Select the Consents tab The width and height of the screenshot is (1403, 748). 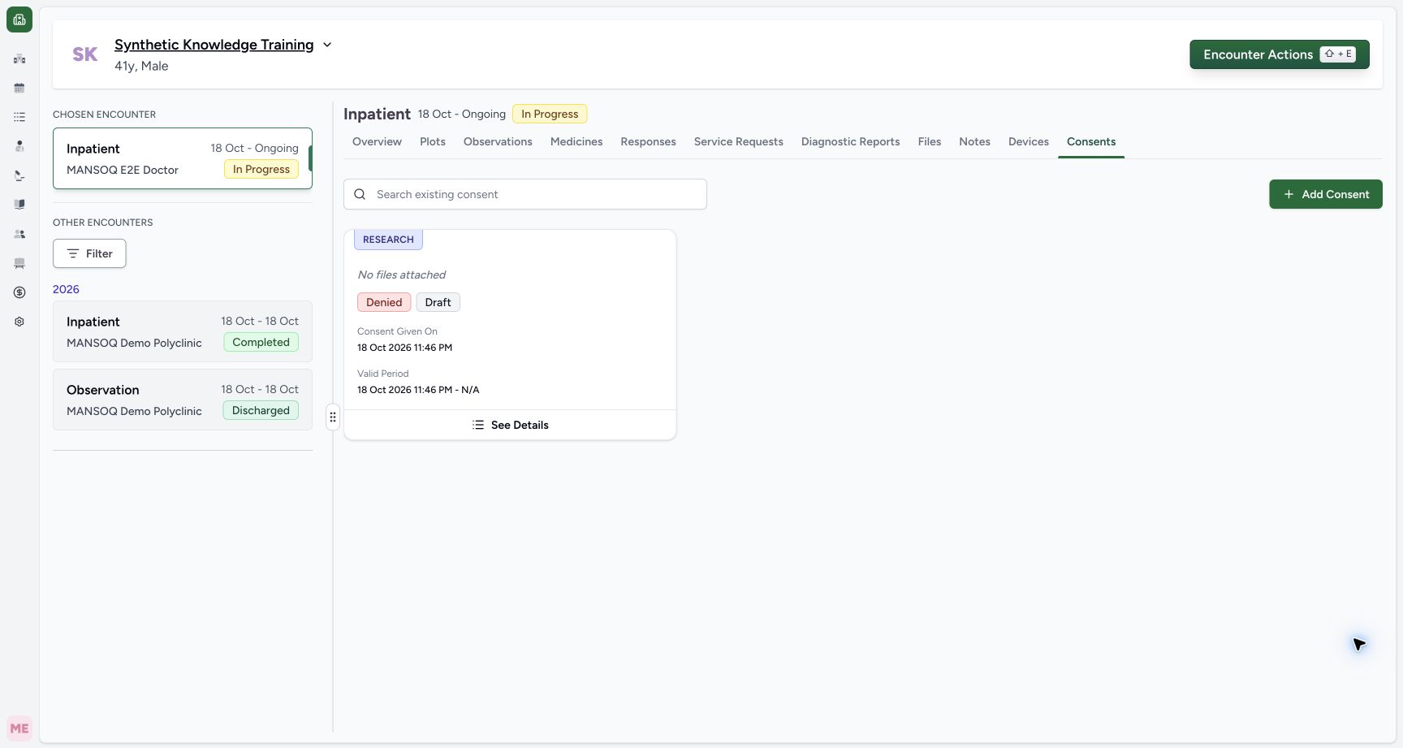[1091, 141]
